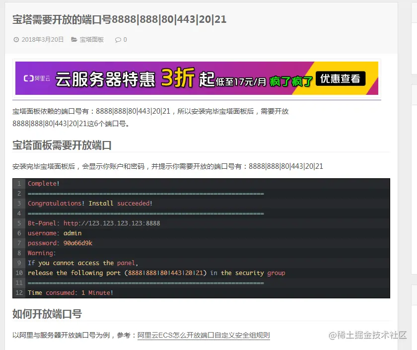Click code line 'release the following port'
Viewport: 417px width, 350px height.
(x=156, y=273)
